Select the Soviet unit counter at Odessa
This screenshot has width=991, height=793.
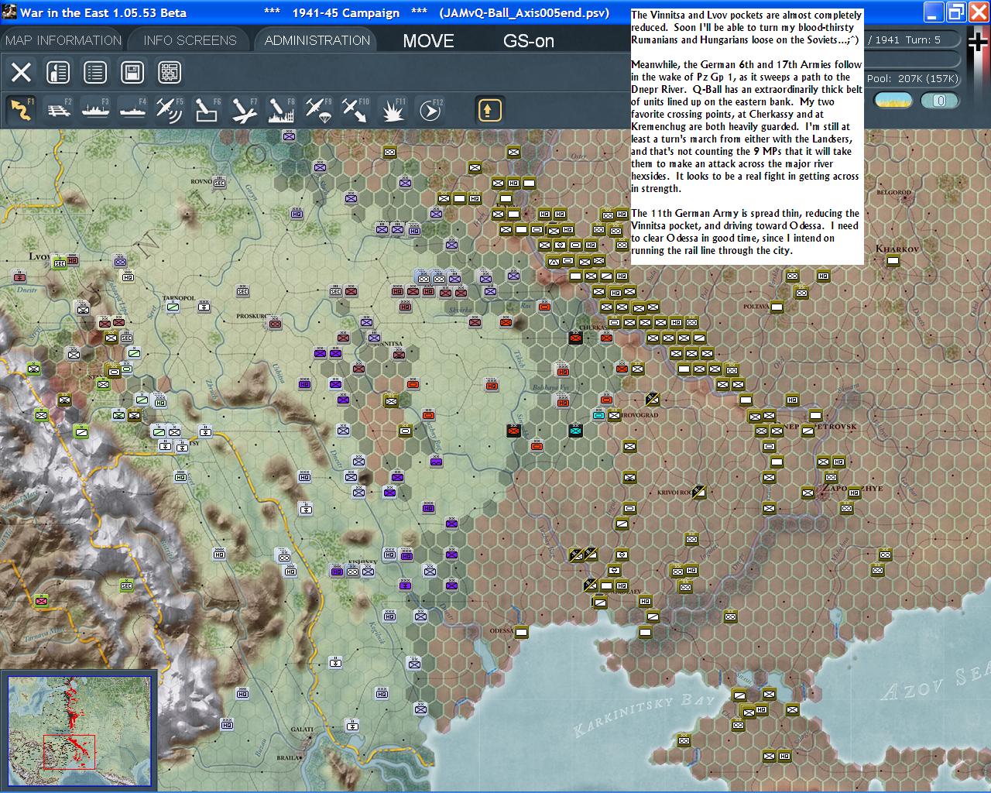[x=521, y=633]
